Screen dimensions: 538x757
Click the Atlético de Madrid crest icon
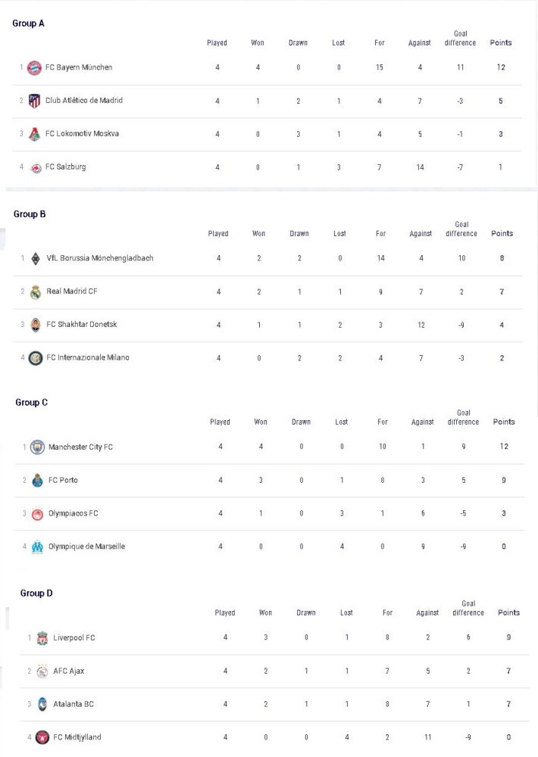tap(34, 101)
